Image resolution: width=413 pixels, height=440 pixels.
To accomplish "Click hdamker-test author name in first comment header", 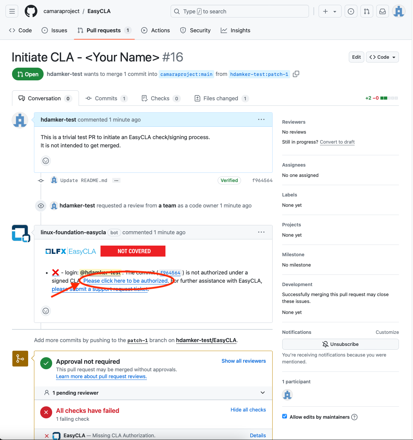I will click(x=58, y=120).
